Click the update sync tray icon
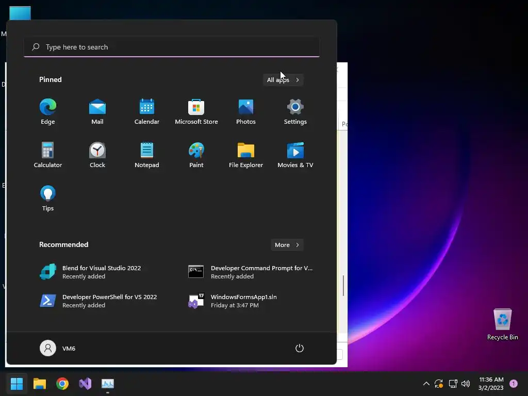 pos(439,384)
